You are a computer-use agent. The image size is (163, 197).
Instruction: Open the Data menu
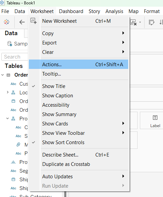pos(20,11)
